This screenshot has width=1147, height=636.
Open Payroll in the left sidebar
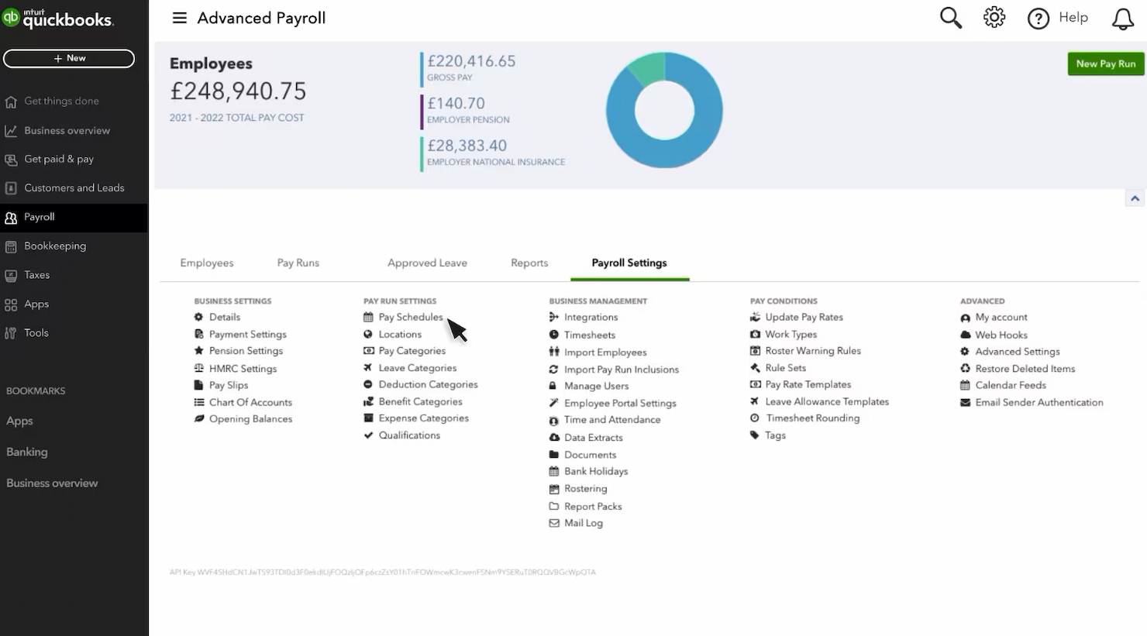click(x=74, y=218)
